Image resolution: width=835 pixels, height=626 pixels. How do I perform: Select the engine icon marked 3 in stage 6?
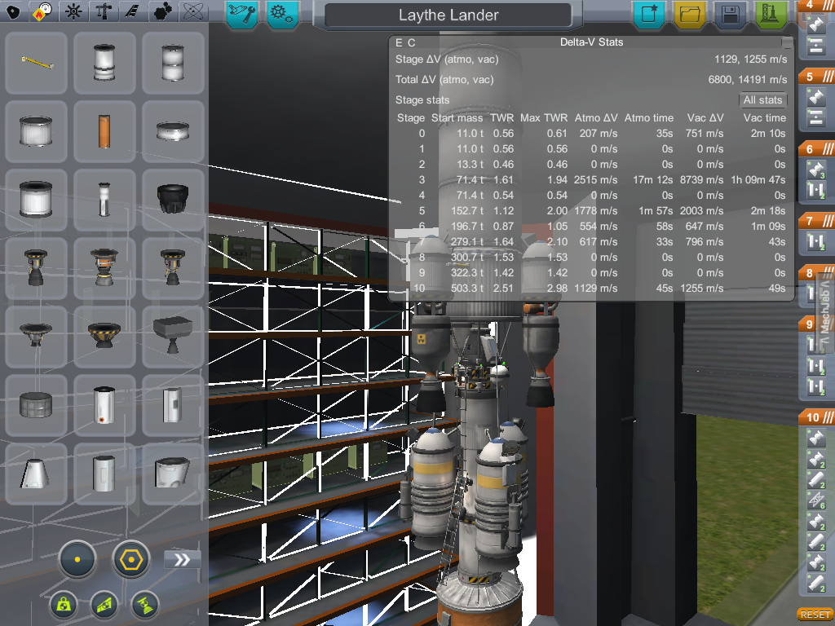[x=815, y=170]
